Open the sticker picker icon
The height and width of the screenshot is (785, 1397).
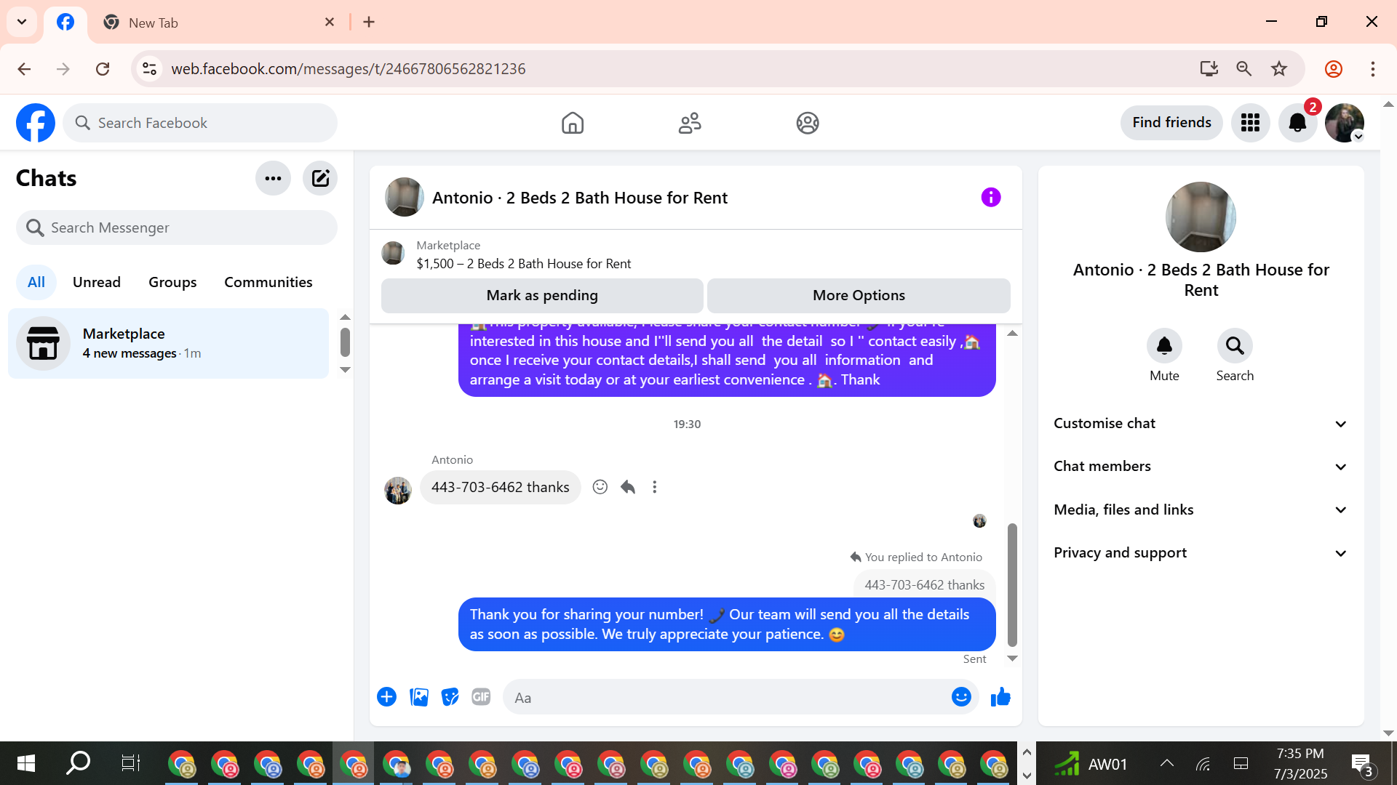[450, 697]
